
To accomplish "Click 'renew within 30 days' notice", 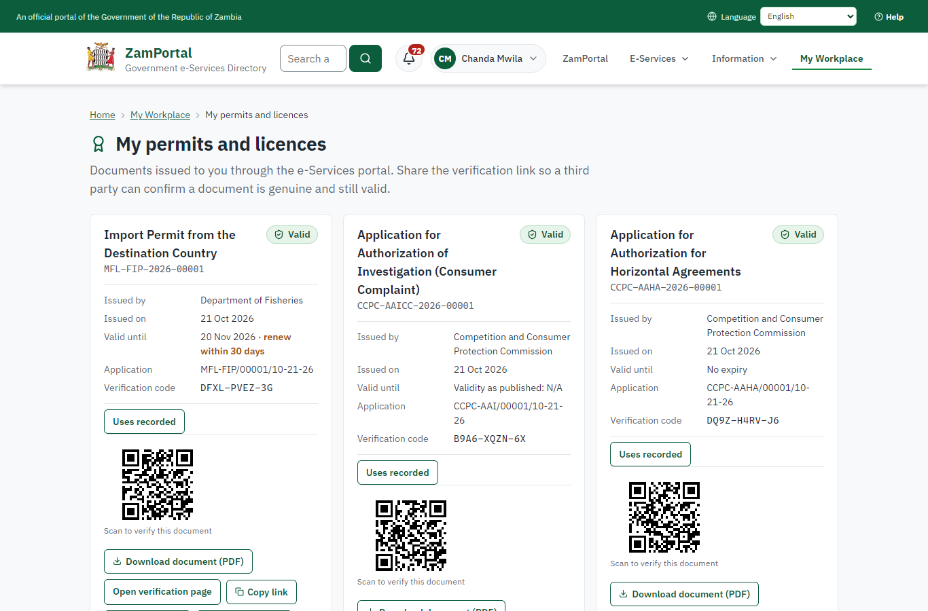I will [x=246, y=344].
